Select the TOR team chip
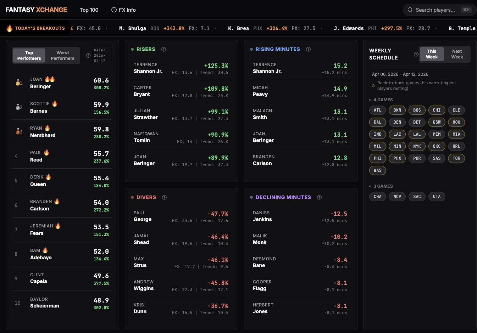477x333 pixels. [x=456, y=158]
